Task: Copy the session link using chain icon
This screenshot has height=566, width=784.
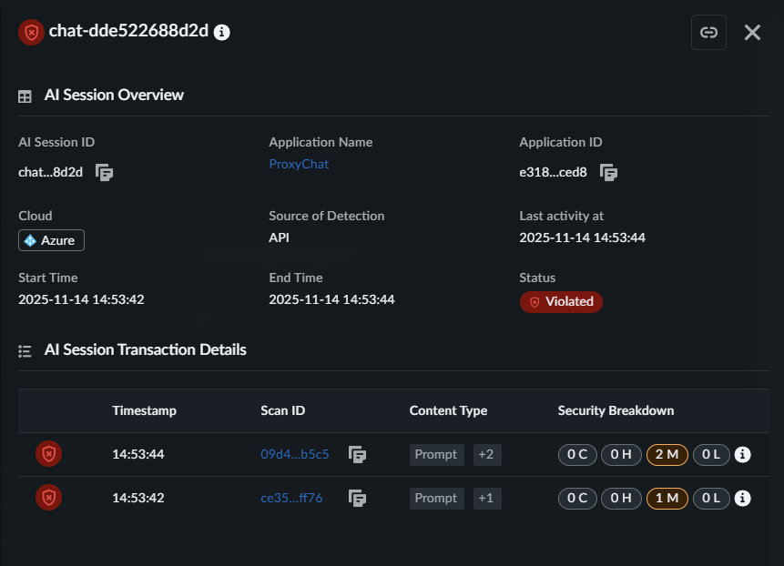Action: (708, 33)
